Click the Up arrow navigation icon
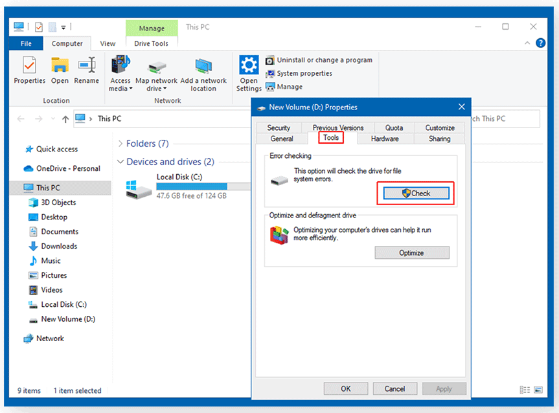This screenshot has height=413, width=559. [x=65, y=119]
